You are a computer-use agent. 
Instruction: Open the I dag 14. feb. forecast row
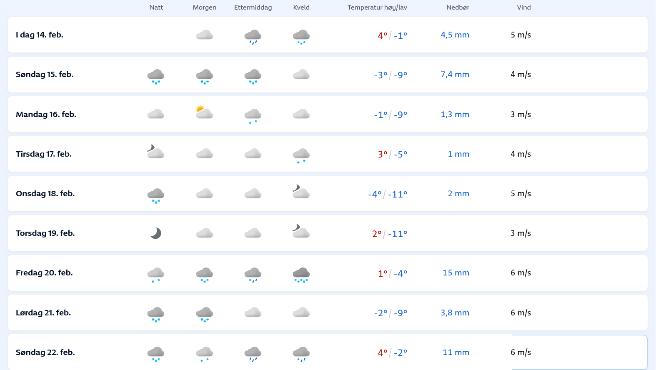[x=40, y=35]
